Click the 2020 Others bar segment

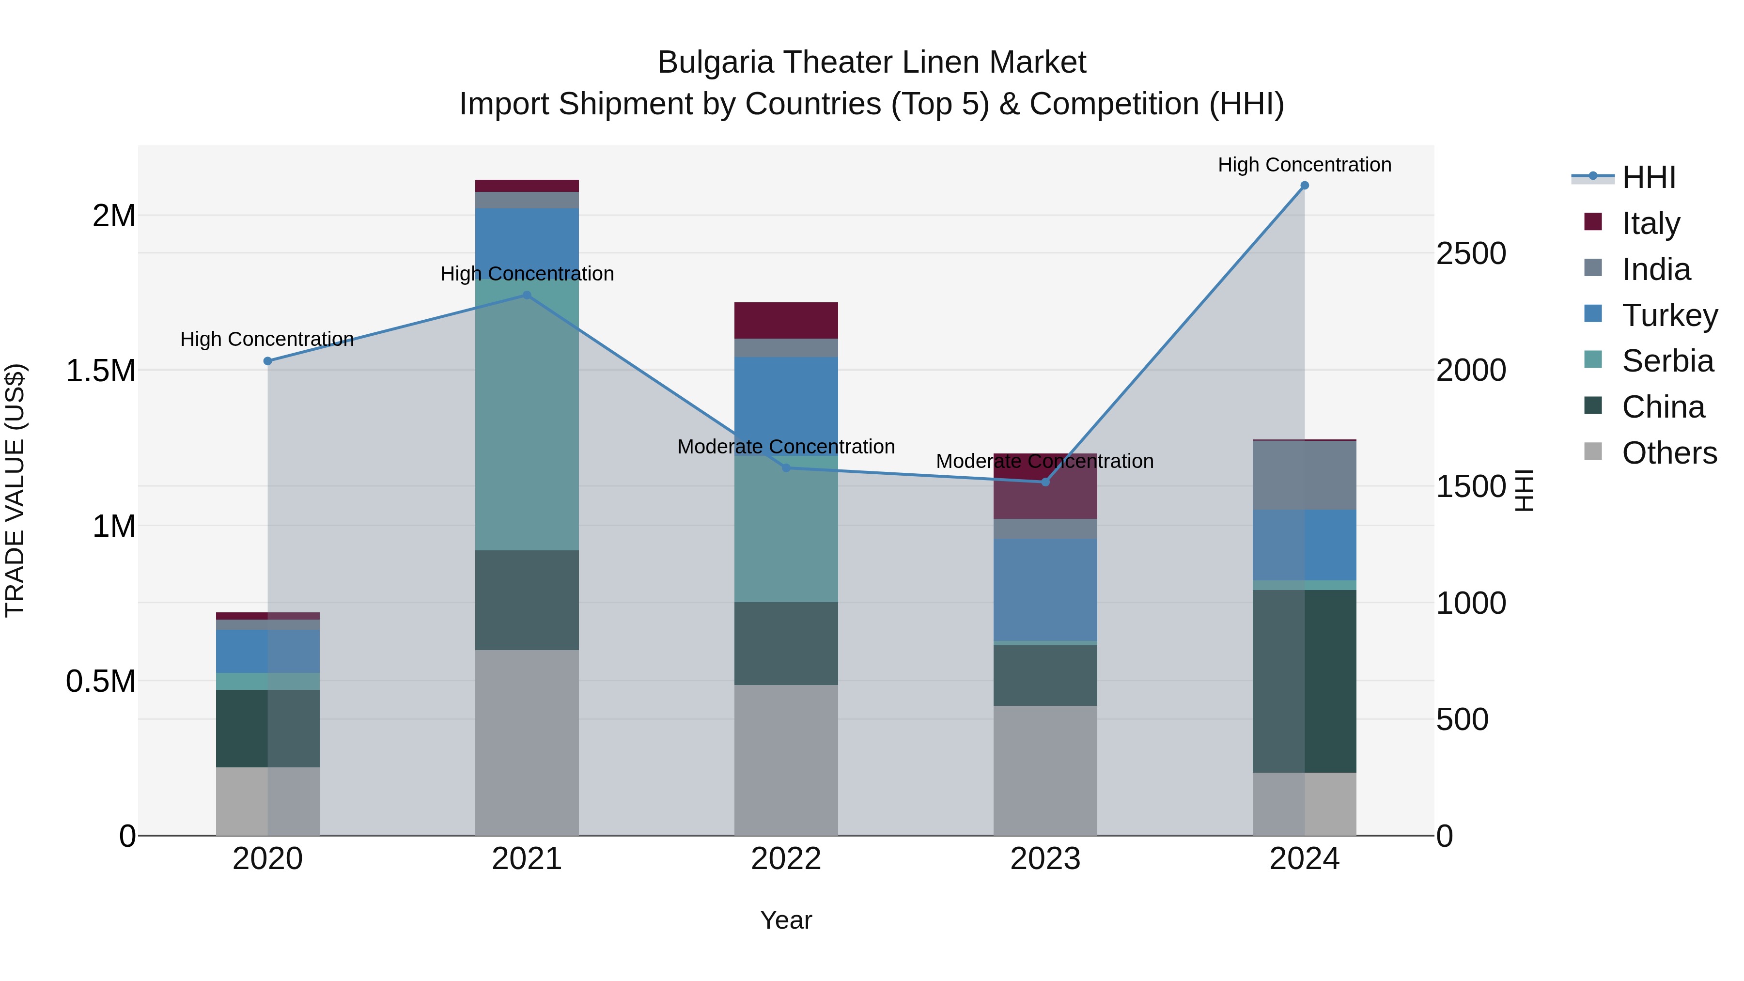267,801
